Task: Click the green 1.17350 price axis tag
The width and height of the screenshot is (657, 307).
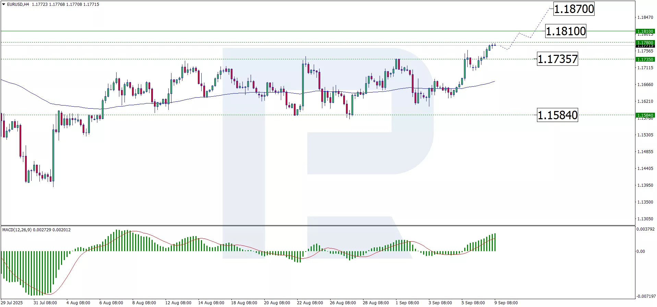Action: (x=645, y=59)
